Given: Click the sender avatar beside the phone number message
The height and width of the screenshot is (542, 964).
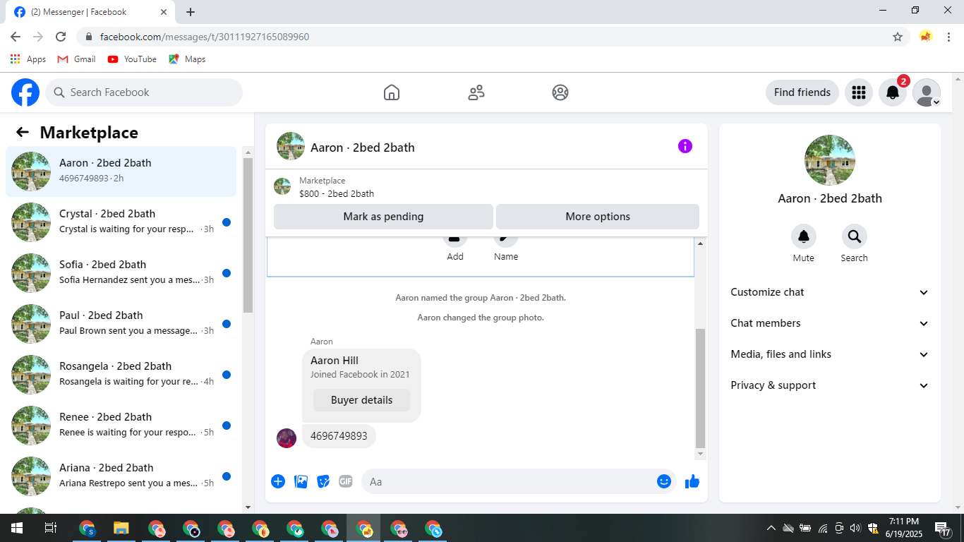Looking at the screenshot, I should (x=287, y=438).
